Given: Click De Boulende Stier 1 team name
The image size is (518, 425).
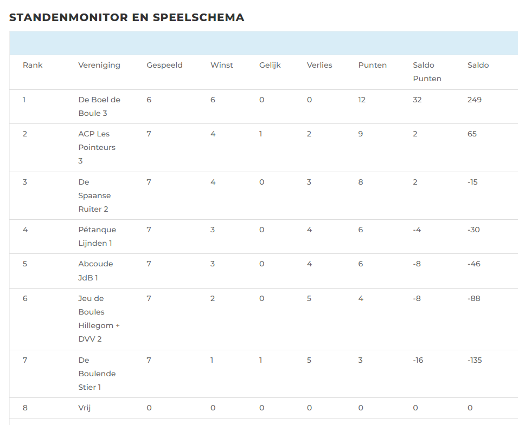Looking at the screenshot, I should click(97, 374).
